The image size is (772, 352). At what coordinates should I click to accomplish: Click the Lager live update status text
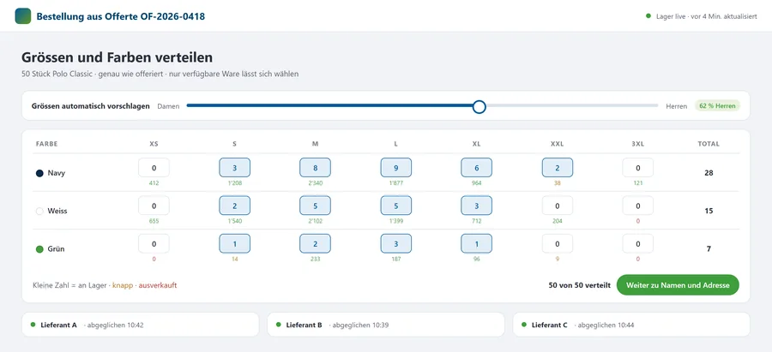coord(707,16)
